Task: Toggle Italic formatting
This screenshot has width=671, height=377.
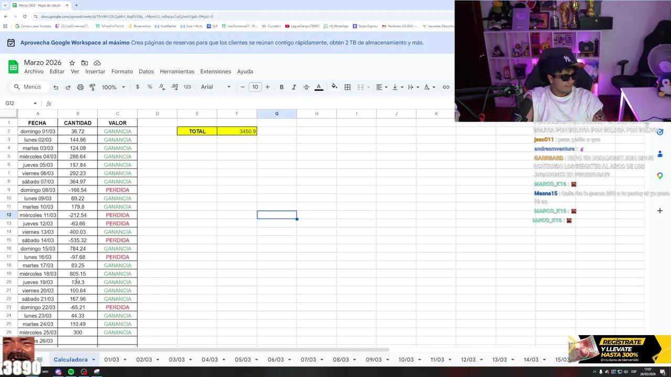Action: tap(294, 87)
